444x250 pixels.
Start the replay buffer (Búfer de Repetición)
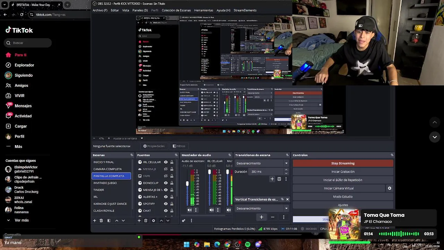[x=343, y=180]
